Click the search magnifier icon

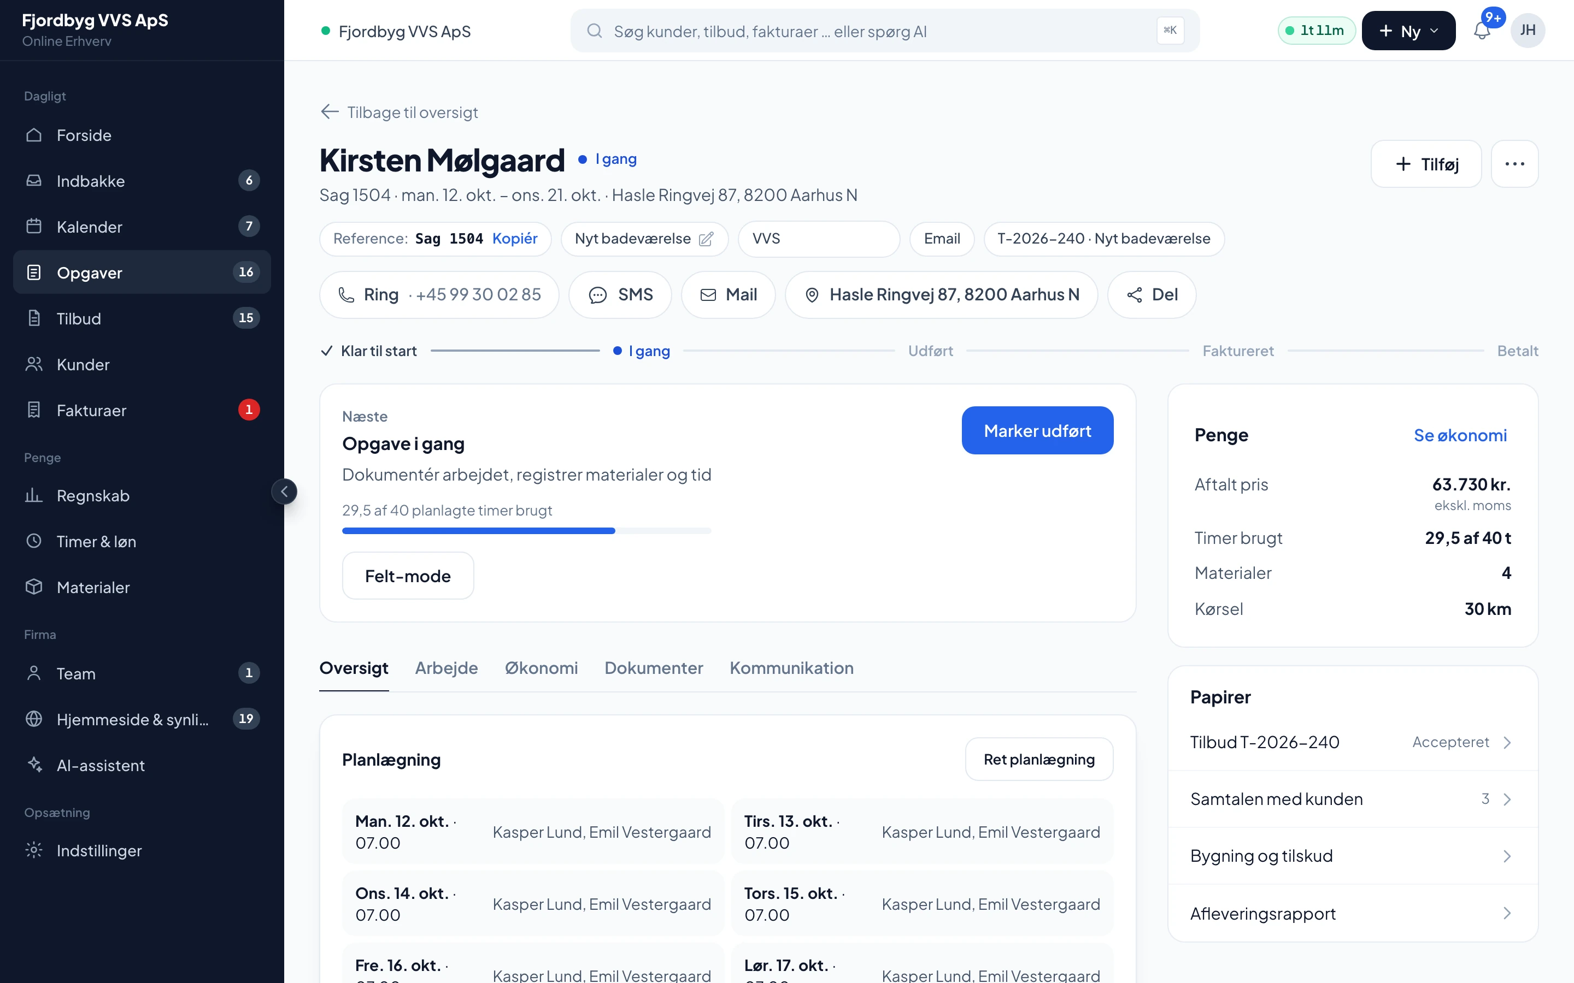pyautogui.click(x=595, y=31)
